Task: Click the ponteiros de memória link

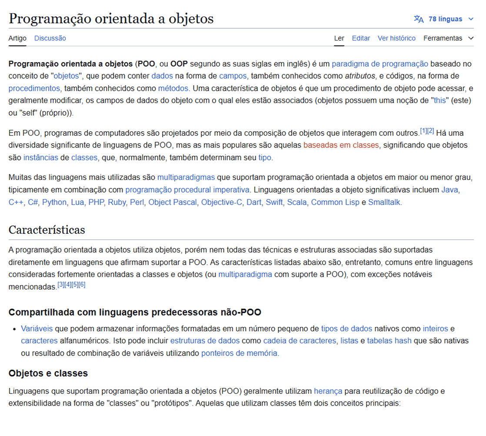Action: click(240, 353)
